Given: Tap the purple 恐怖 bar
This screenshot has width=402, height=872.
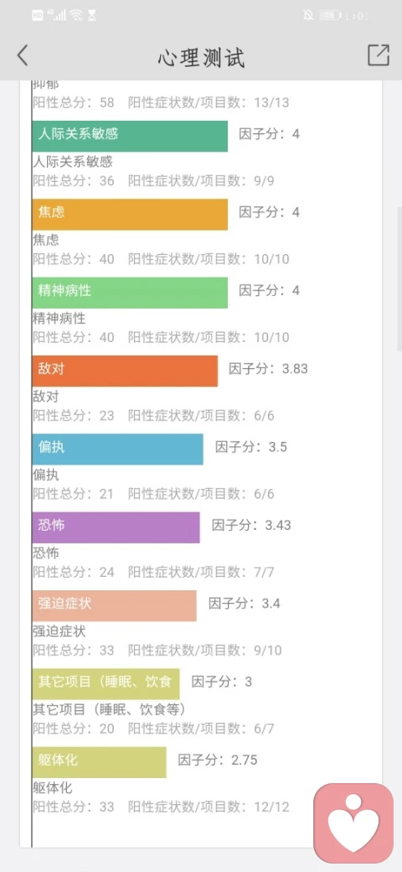Looking at the screenshot, I should click(116, 527).
